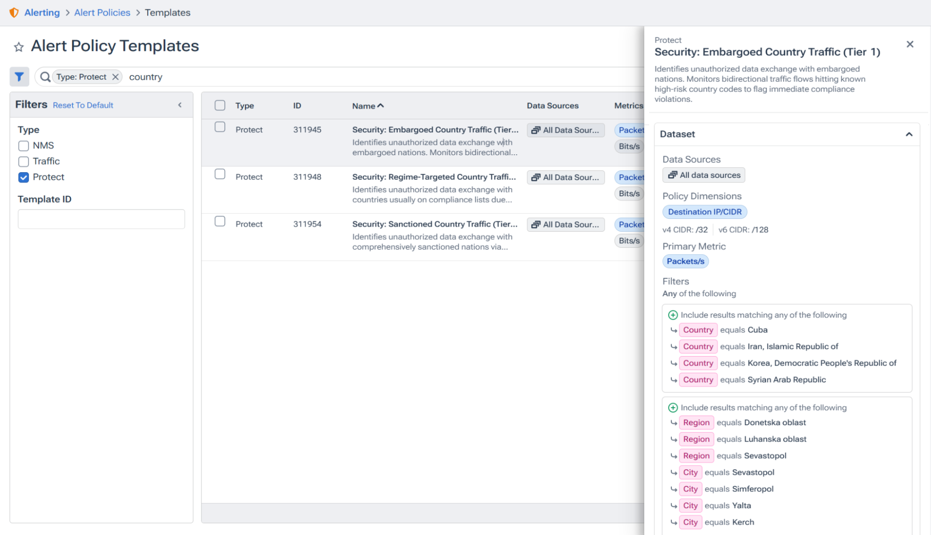
Task: Click the data source icon in row 311954
Action: [x=536, y=225]
